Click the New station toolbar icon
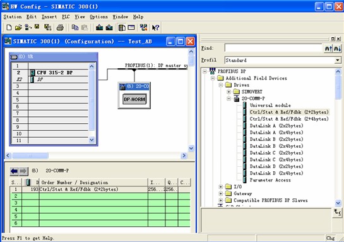The image size is (344, 242). [9, 27]
